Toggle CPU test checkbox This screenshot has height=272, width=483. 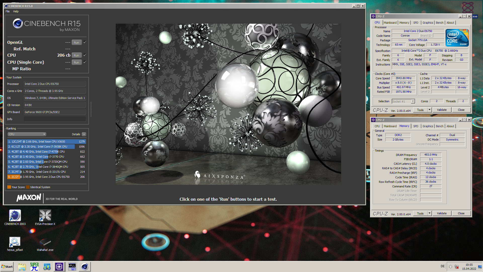coord(85,55)
